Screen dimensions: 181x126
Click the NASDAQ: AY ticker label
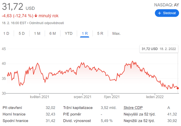pos(167,5)
